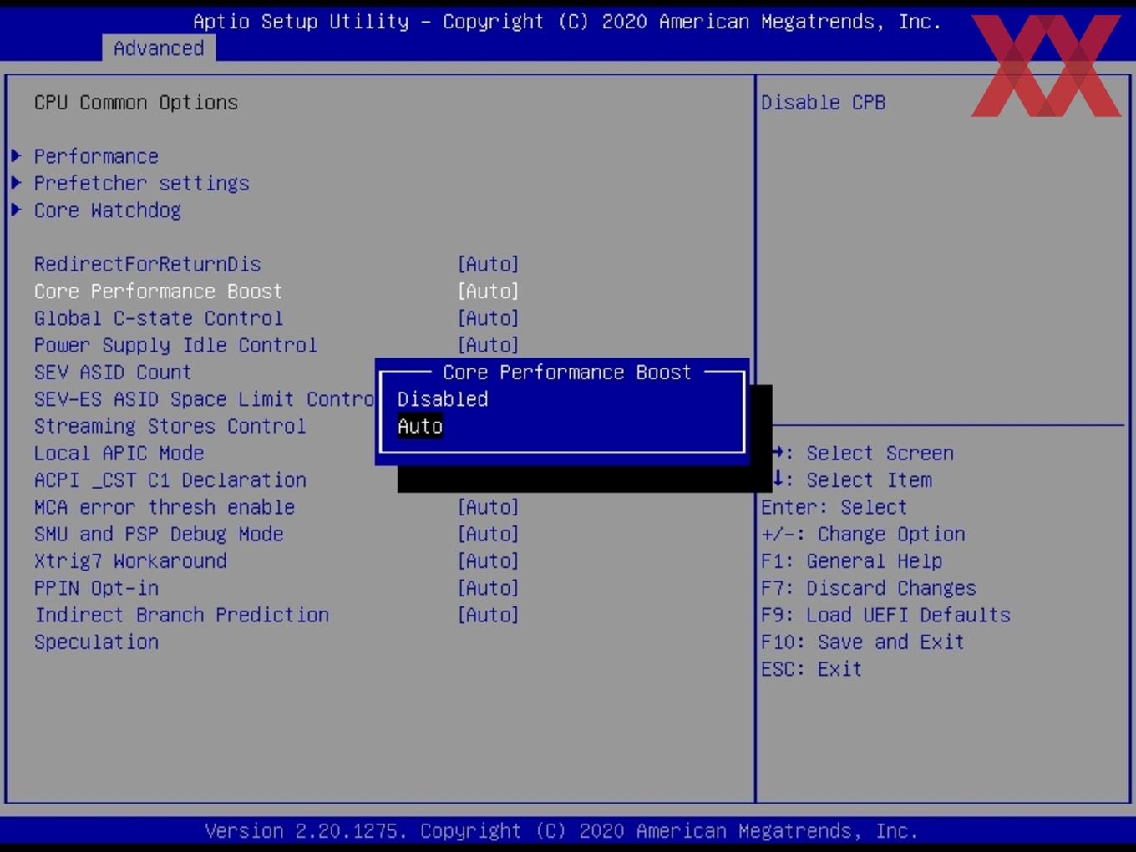Screen dimensions: 1136x852
Task: Click the Aptio Setup Utility title text
Action: tap(567, 22)
